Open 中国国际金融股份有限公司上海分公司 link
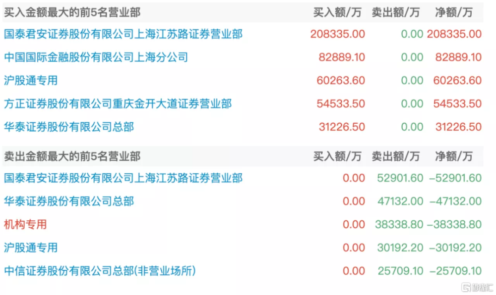 (x=96, y=57)
